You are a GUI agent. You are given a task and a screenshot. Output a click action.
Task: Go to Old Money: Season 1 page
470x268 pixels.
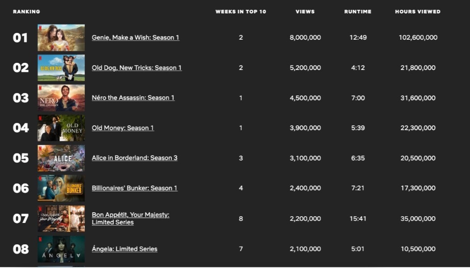click(x=123, y=128)
